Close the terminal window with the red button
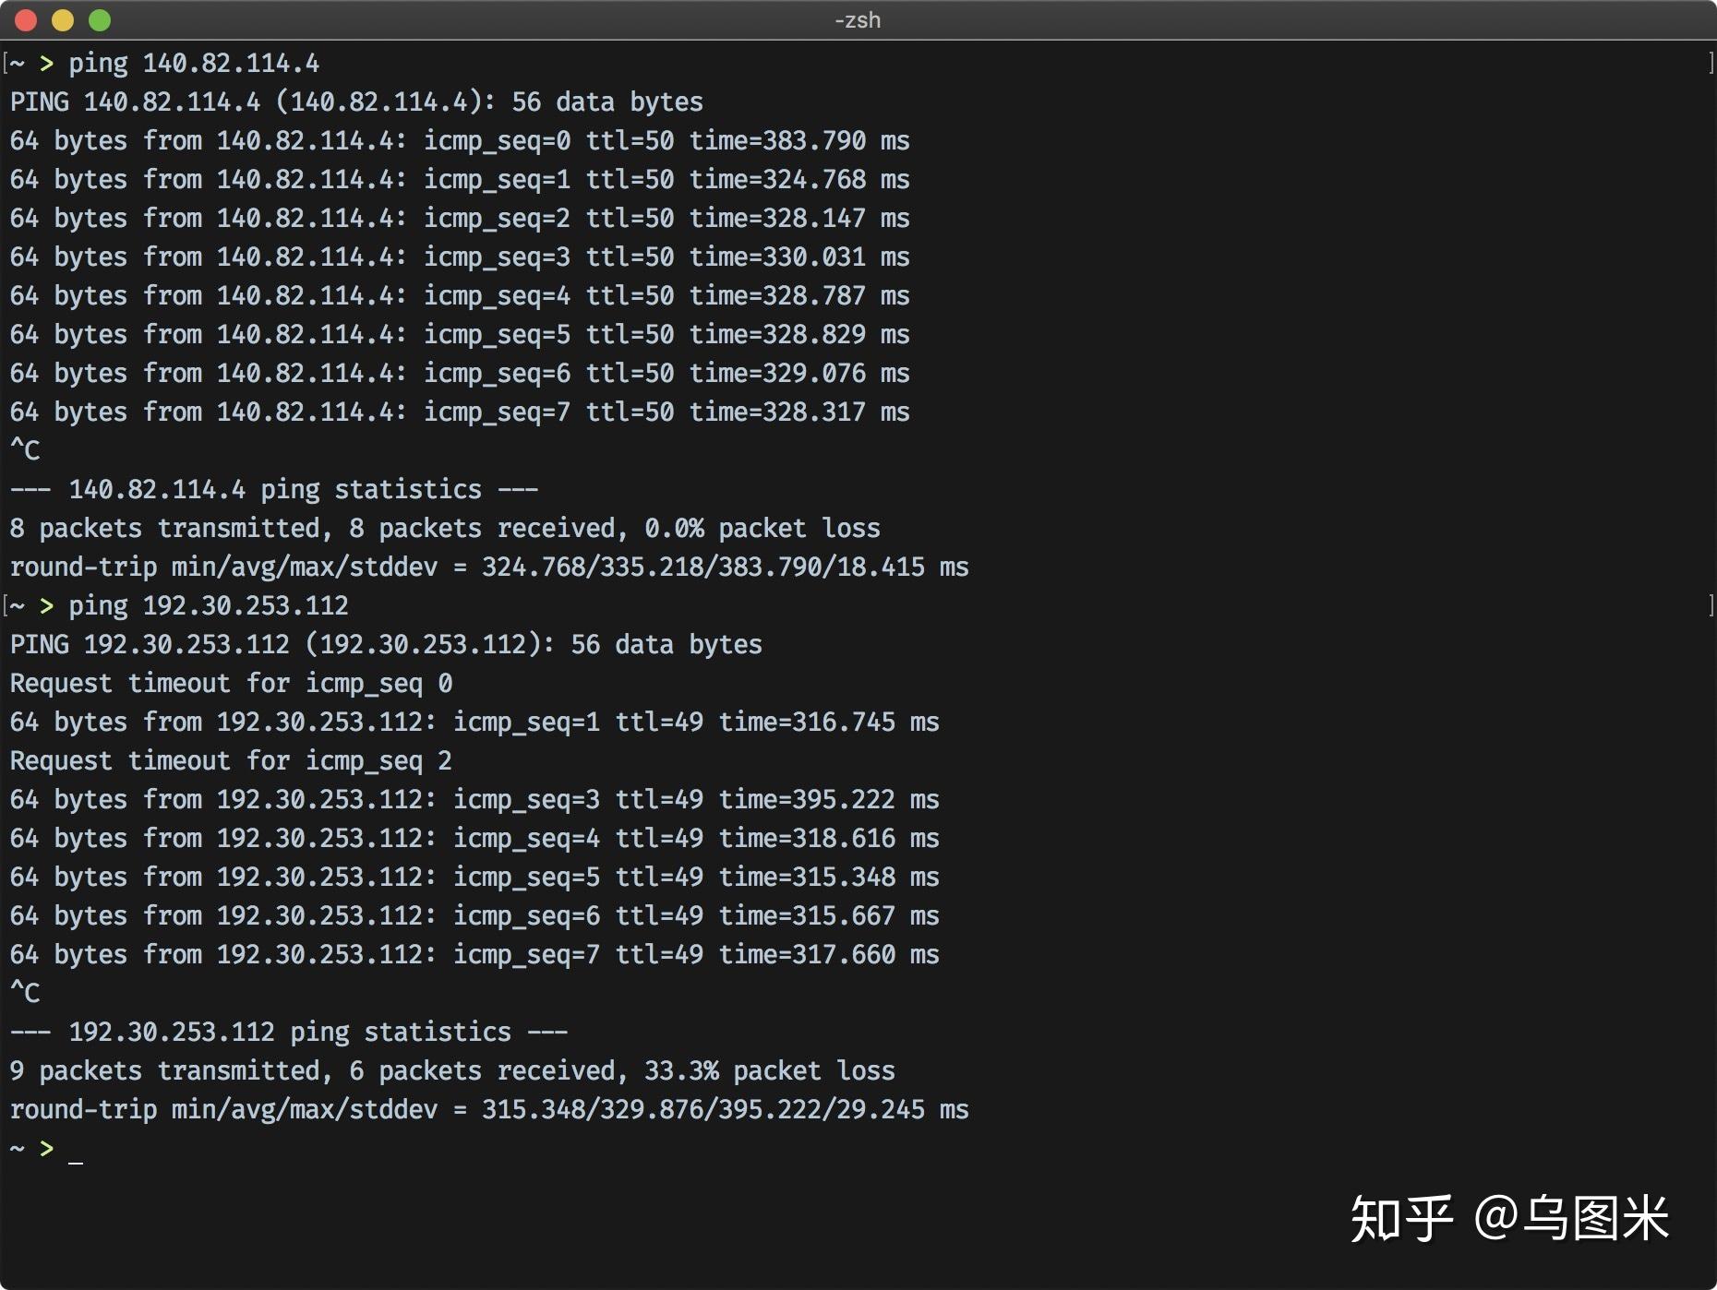The height and width of the screenshot is (1290, 1717). point(26,20)
